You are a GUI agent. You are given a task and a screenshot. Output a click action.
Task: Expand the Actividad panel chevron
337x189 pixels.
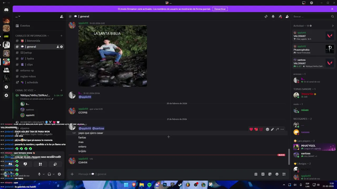click(333, 26)
